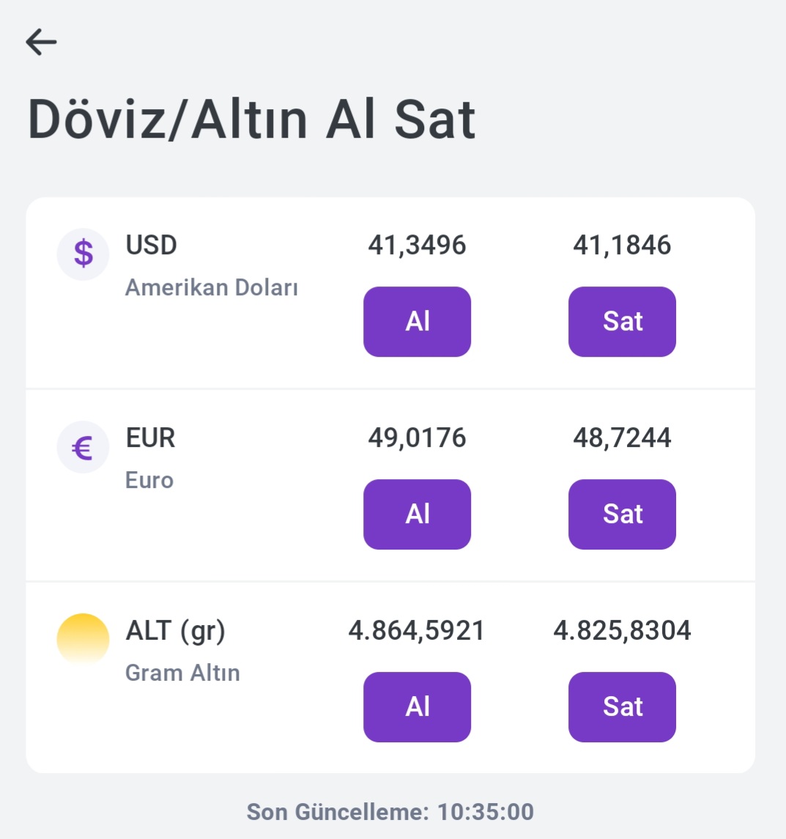Viewport: 786px width, 839px height.
Task: Click USD sell rate 41,1846
Action: coord(622,245)
